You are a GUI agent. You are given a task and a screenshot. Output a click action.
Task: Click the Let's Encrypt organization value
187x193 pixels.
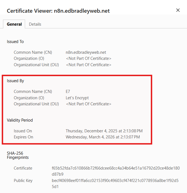coord(77,98)
